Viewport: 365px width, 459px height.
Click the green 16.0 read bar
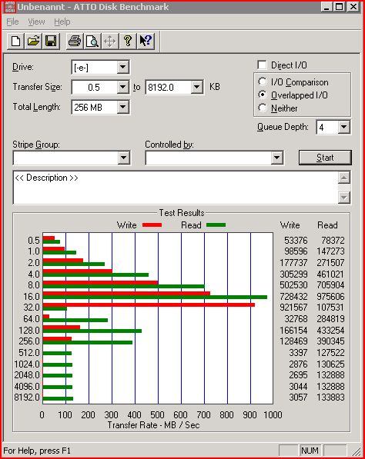tap(155, 297)
